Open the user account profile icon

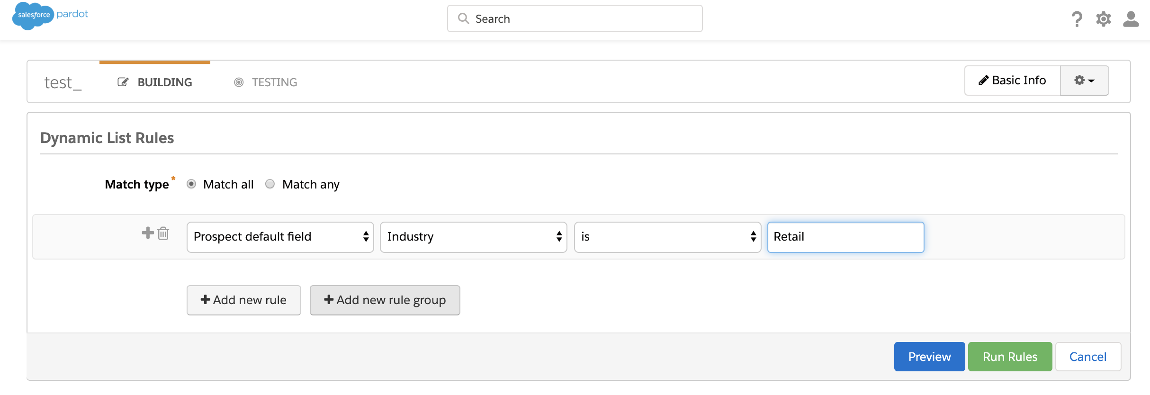pos(1131,19)
